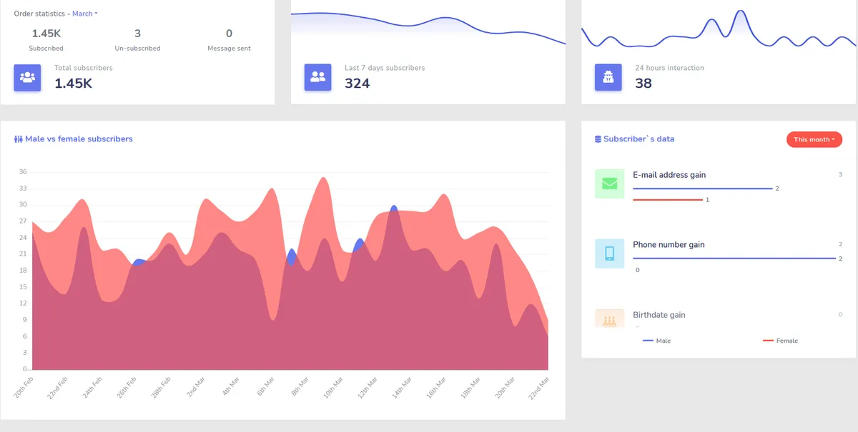
Task: Click the Message sent count 0
Action: pos(229,34)
